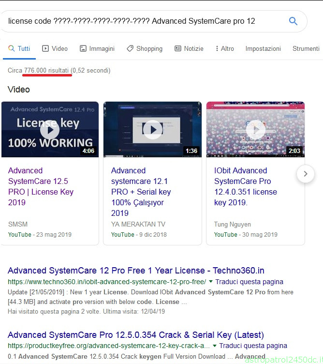The width and height of the screenshot is (323, 364).
Task: Open the Immagini tab
Action: 97,48
